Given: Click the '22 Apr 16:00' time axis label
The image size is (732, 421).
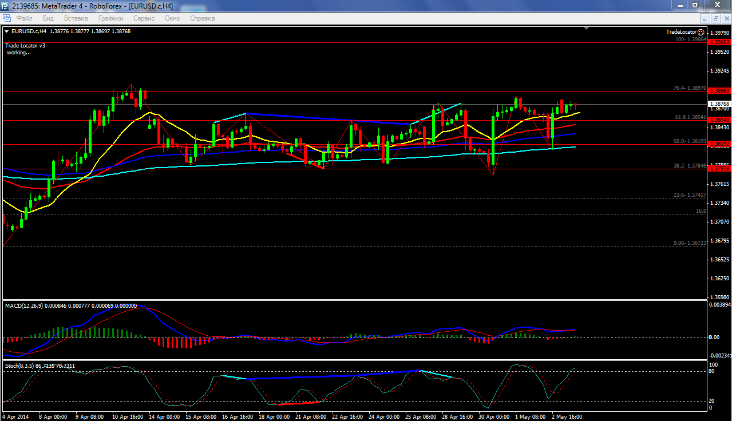Looking at the screenshot, I should pyautogui.click(x=347, y=417).
